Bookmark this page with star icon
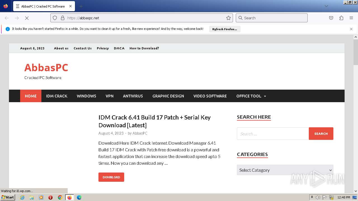This screenshot has height=201, width=358. pyautogui.click(x=229, y=18)
